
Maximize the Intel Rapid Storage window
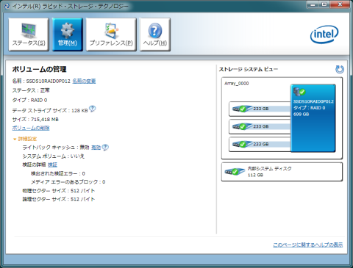324,4
